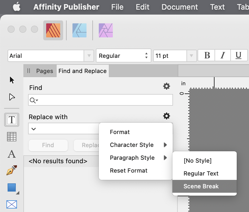Toggle bold formatting
249x212 pixels.
pos(207,55)
